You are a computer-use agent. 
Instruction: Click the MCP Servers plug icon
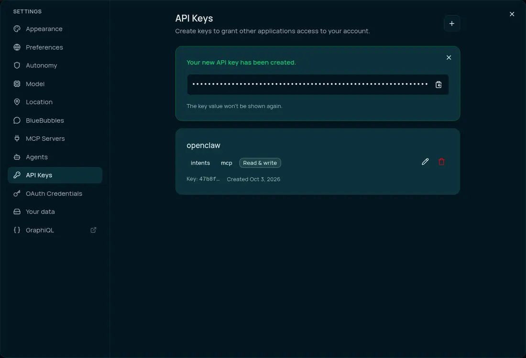[x=17, y=138]
